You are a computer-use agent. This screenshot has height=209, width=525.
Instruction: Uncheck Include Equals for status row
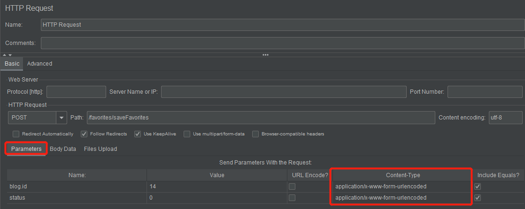[478, 198]
